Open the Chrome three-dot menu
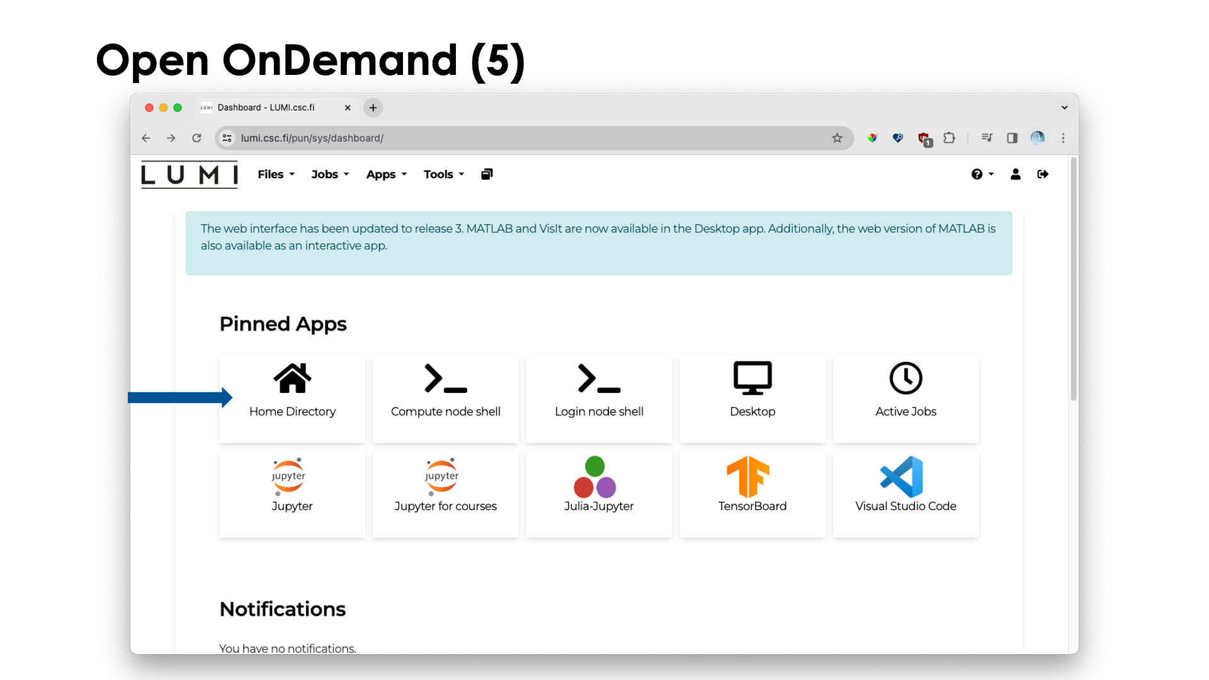This screenshot has height=680, width=1209. click(x=1063, y=138)
